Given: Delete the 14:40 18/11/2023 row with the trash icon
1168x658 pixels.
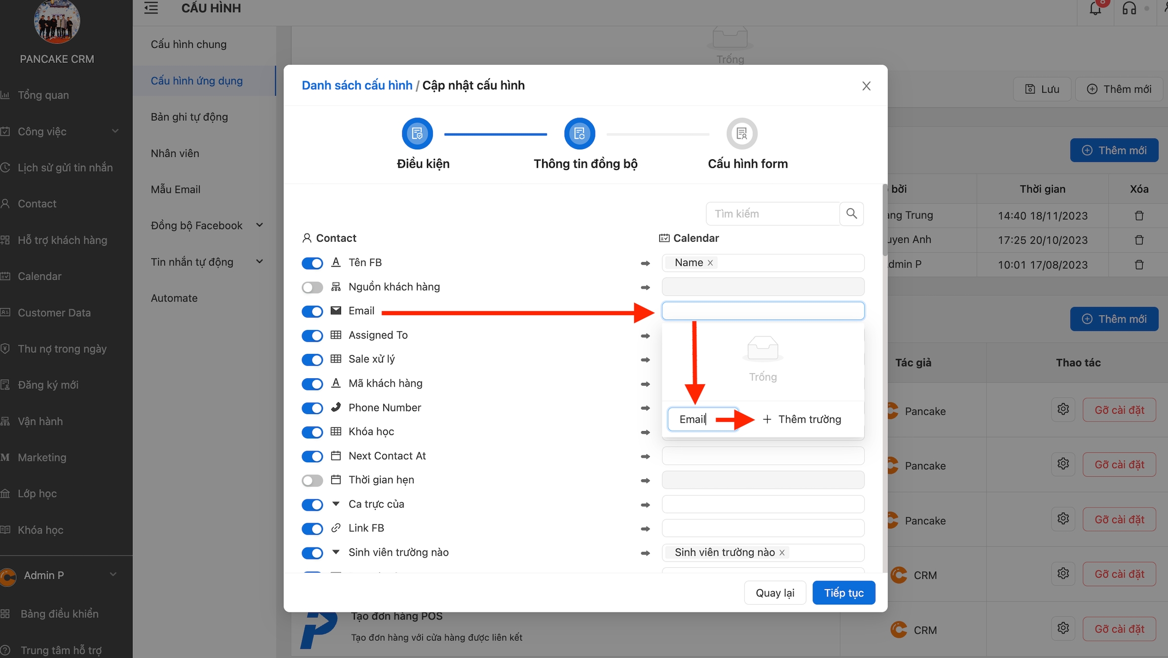Looking at the screenshot, I should tap(1139, 215).
